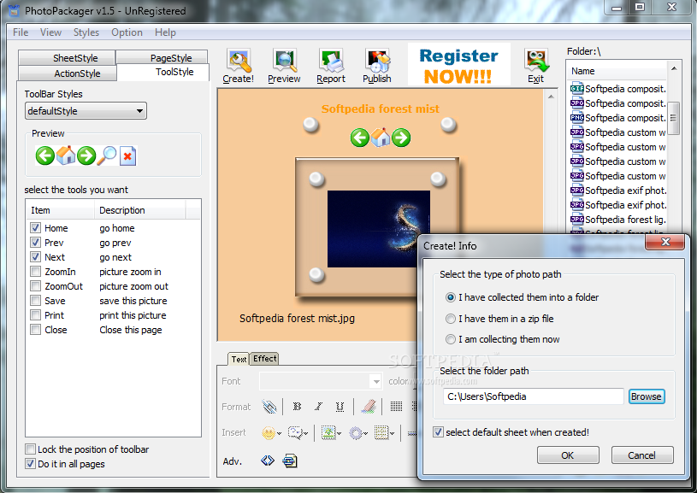
Task: Click the previous arrow on the orange photo page
Action: click(x=359, y=138)
